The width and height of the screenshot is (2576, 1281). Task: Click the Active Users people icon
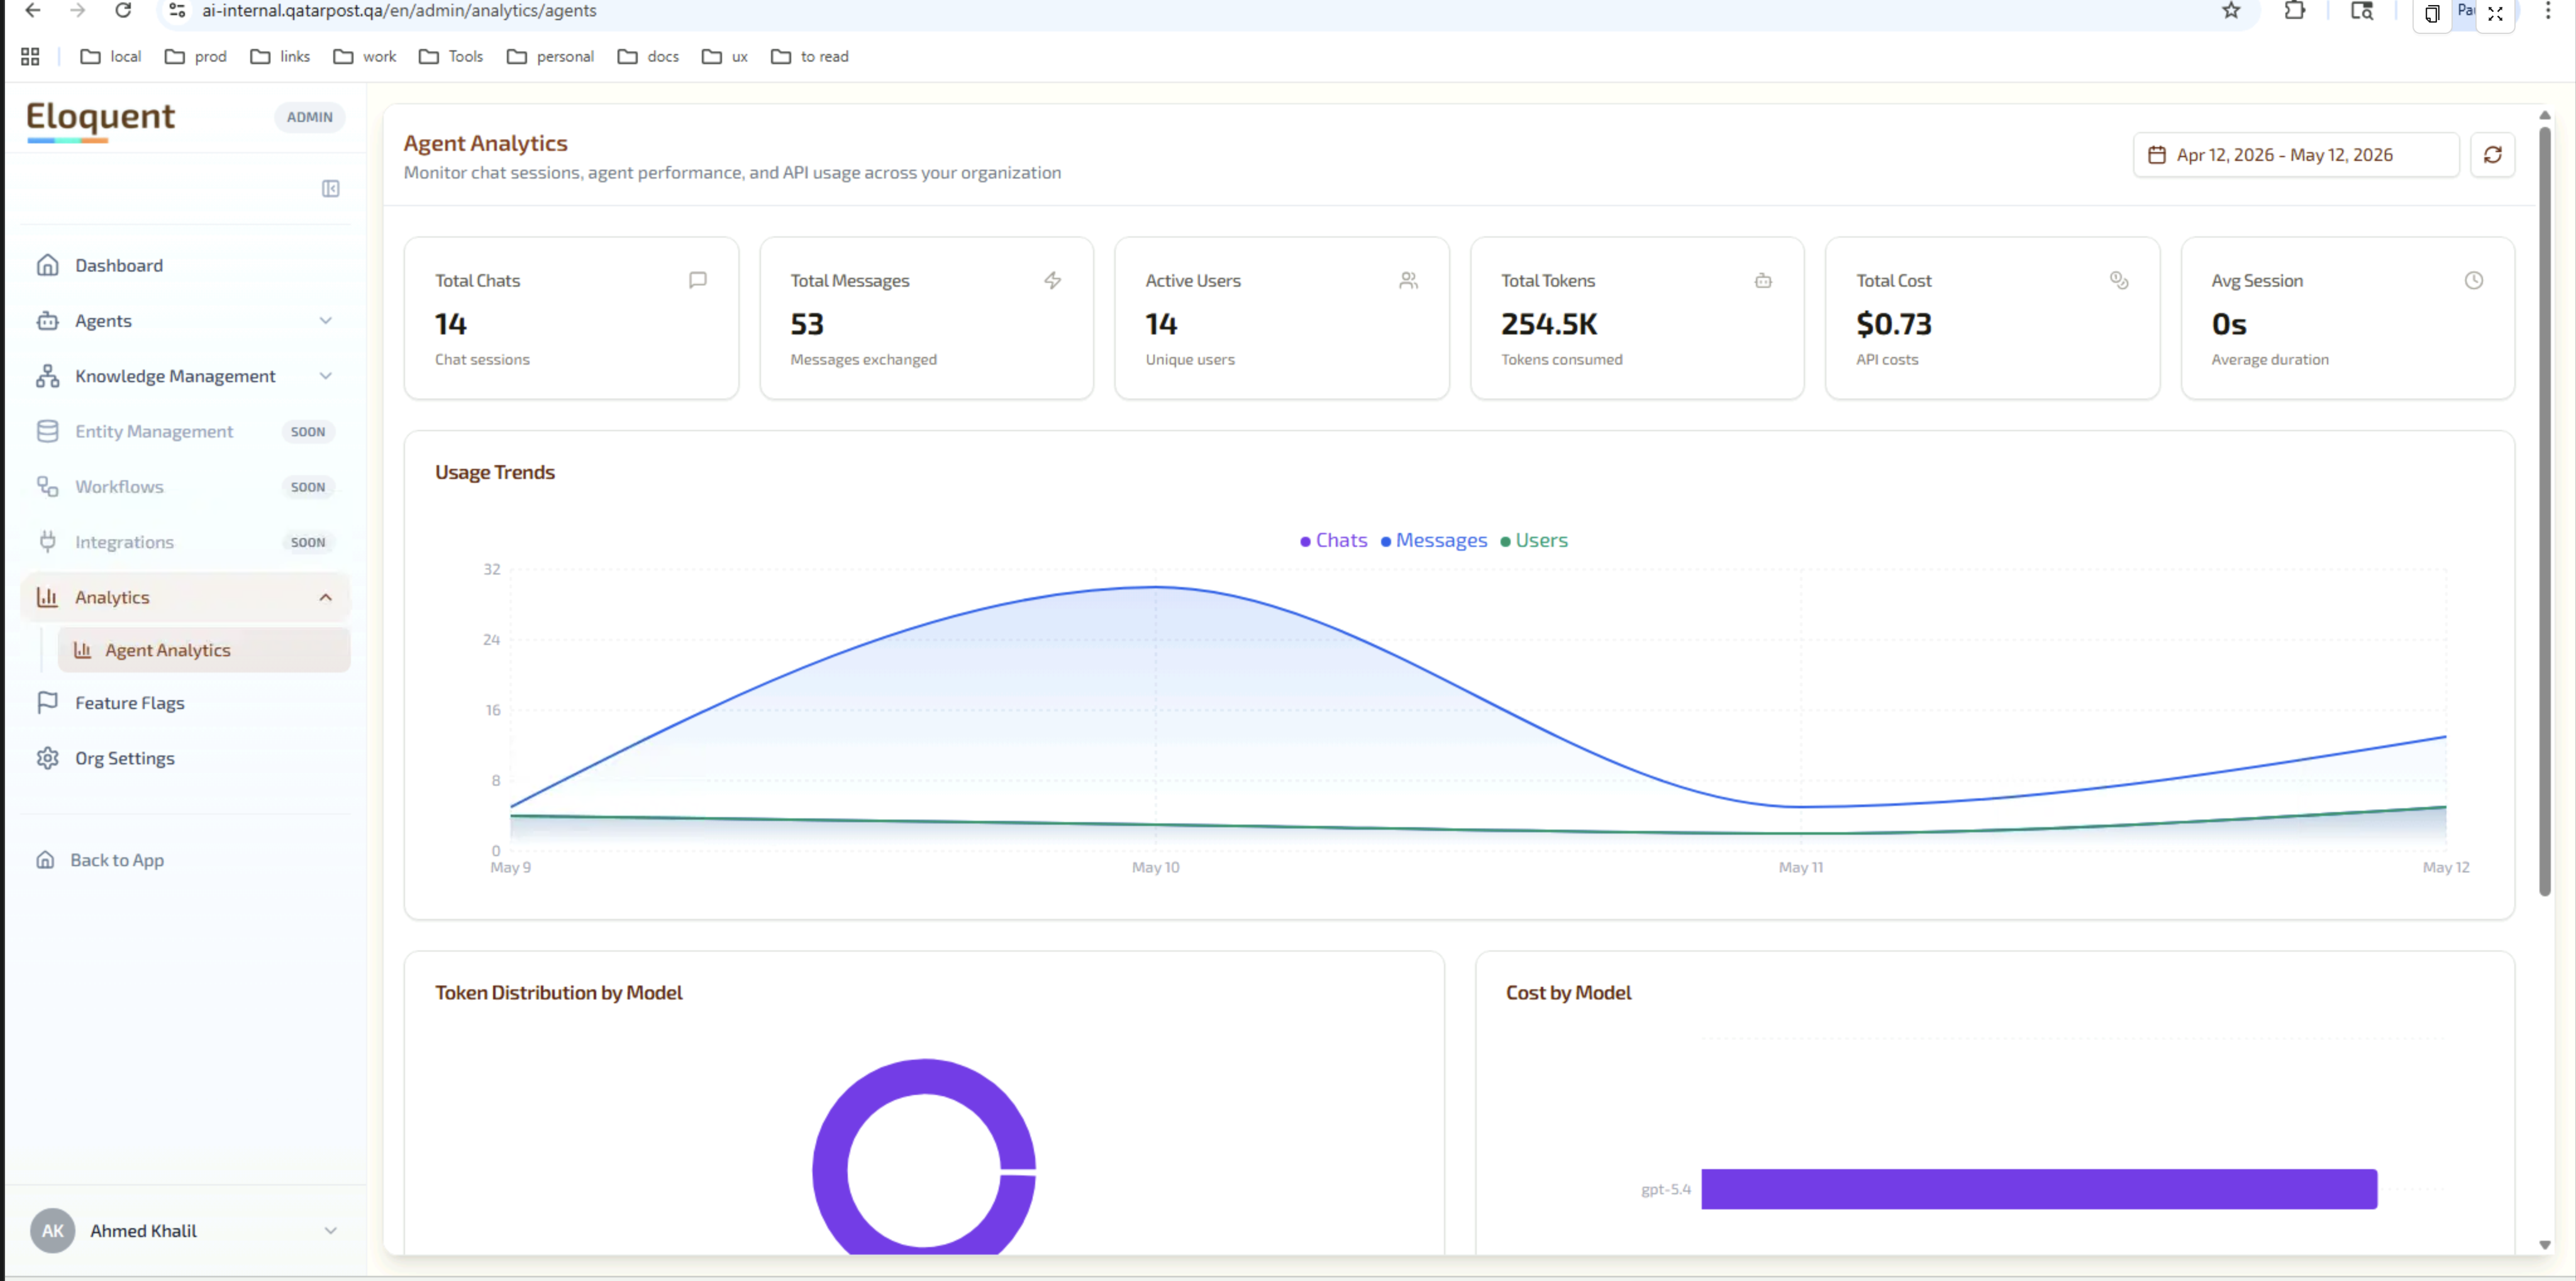(1408, 281)
